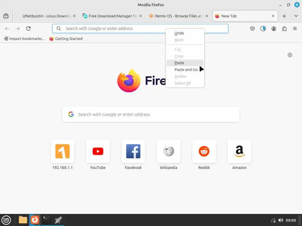Open the Getting Started bookmark
302x226 pixels.
(x=66, y=39)
